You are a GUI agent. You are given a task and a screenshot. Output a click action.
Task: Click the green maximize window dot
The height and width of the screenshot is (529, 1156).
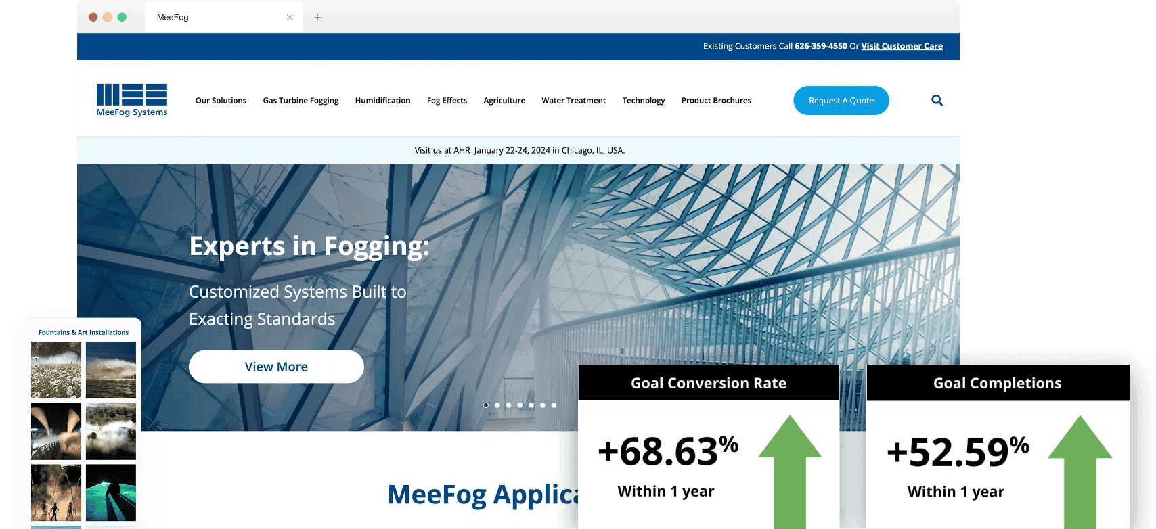[122, 17]
